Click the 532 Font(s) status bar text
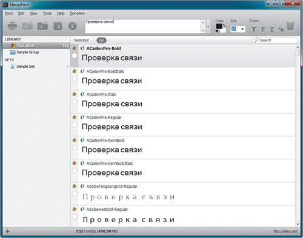Image resolution: width=303 pixels, height=238 pixels. click(97, 231)
